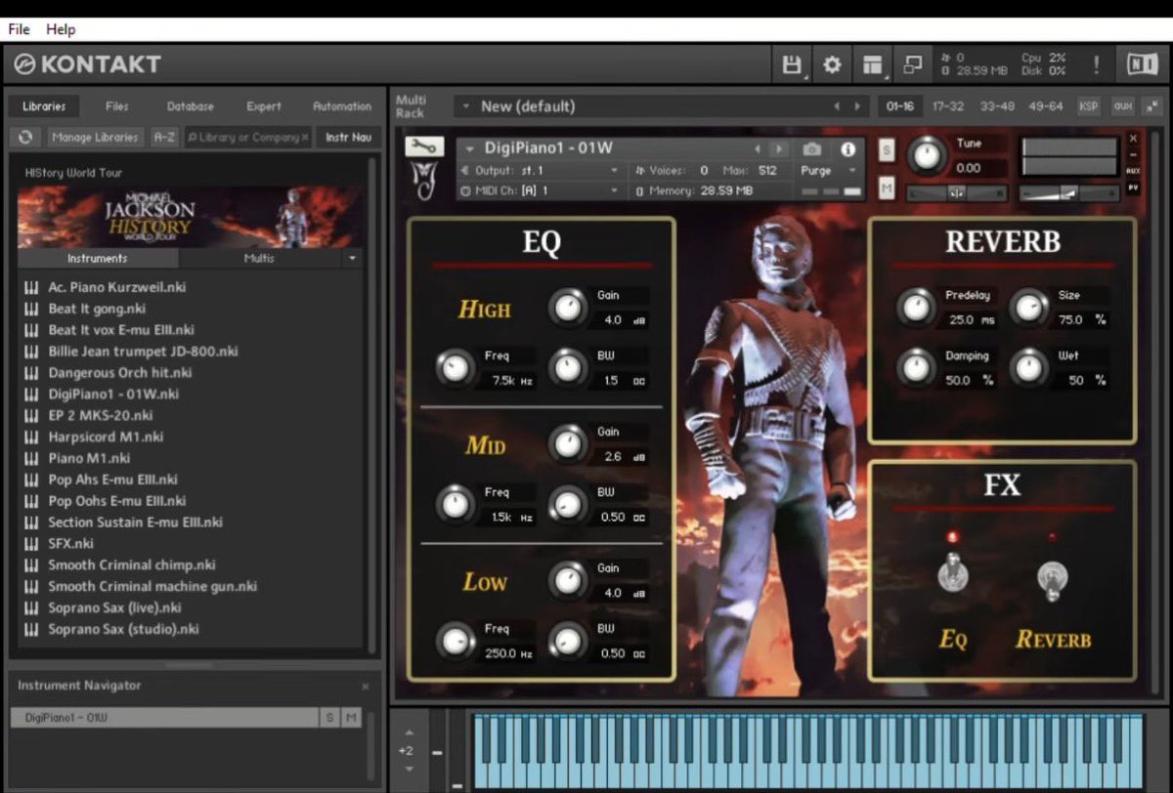Switch to the Expert tab
1173x793 pixels.
[264, 106]
